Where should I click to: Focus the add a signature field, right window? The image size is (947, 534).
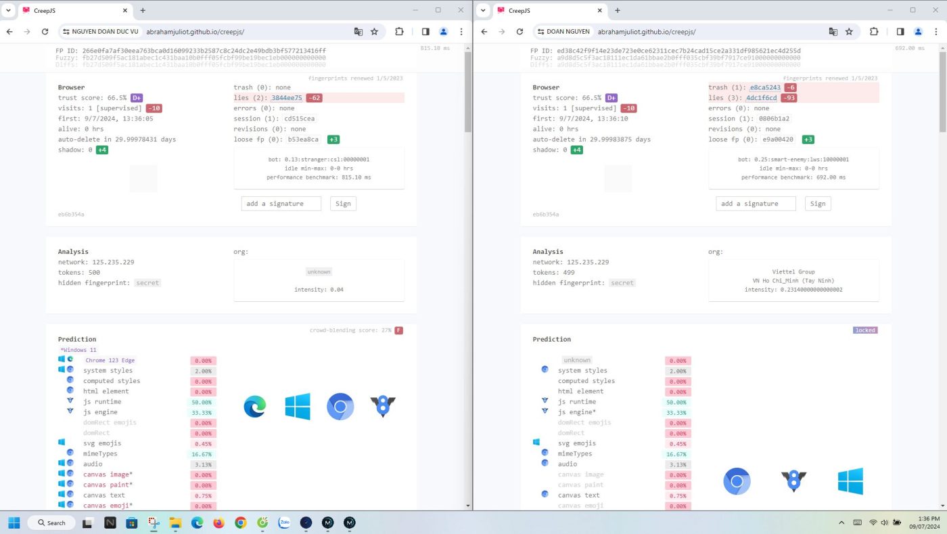756,204
